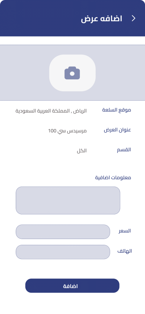Screen dimensions: 145x314
Task: Select the اضافه عرض header title
Action: [101, 19]
